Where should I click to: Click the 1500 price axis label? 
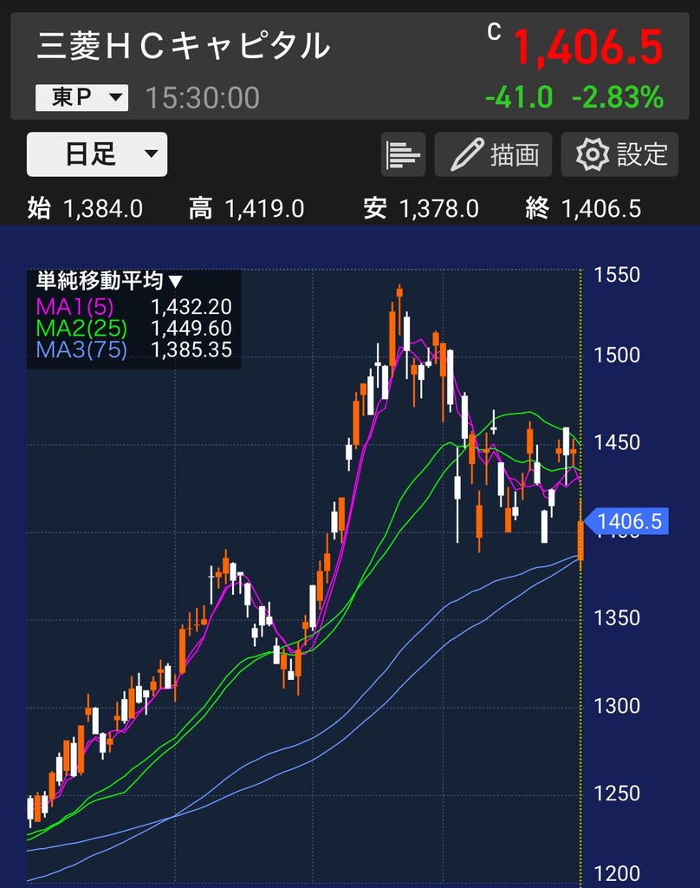tap(617, 356)
